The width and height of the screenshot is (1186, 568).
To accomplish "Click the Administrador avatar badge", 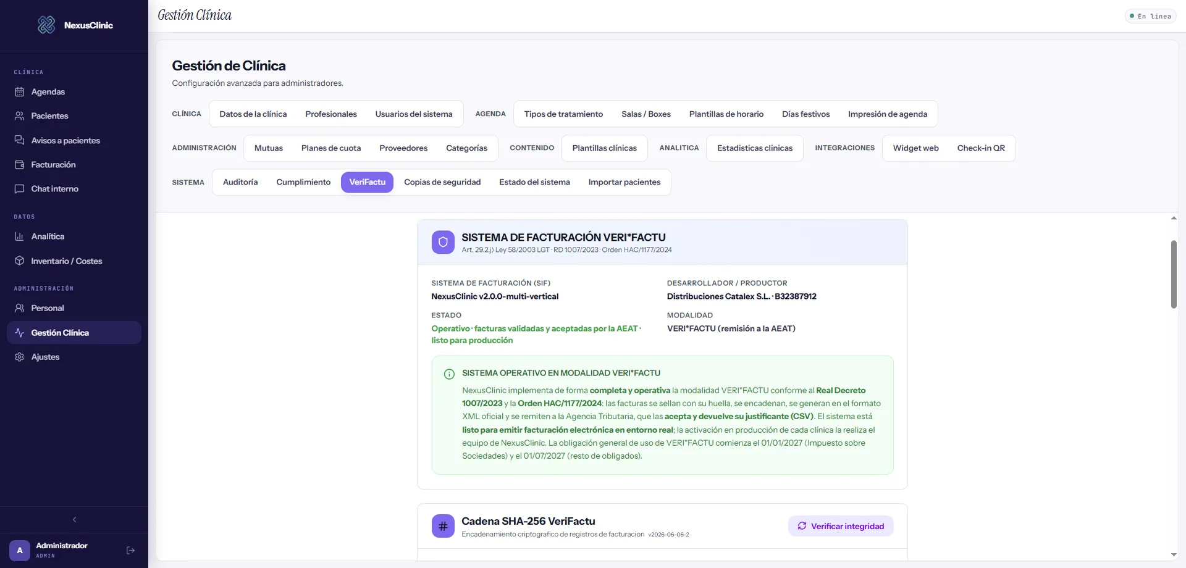I will pos(20,551).
